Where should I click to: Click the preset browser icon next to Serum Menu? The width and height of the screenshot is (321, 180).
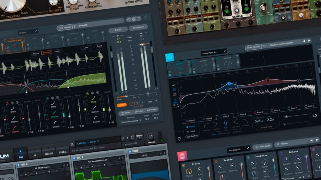(x=132, y=137)
